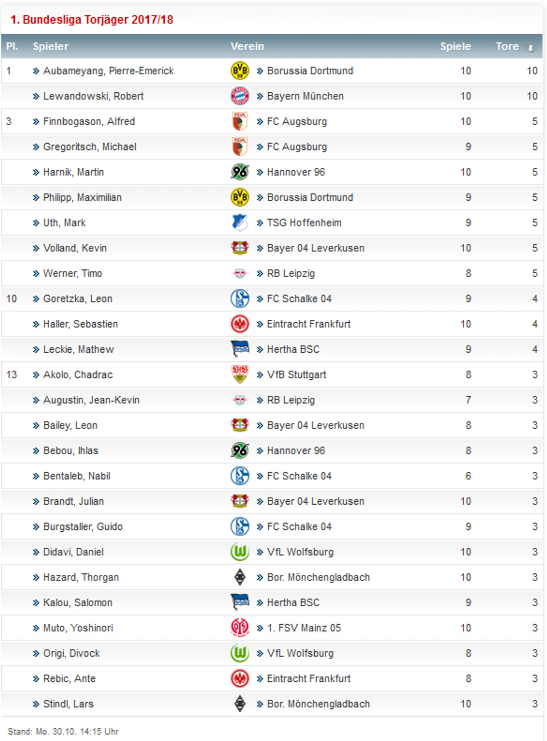Click VfL Wolfsburg logo in Didavi row
This screenshot has height=741, width=547.
(x=240, y=552)
